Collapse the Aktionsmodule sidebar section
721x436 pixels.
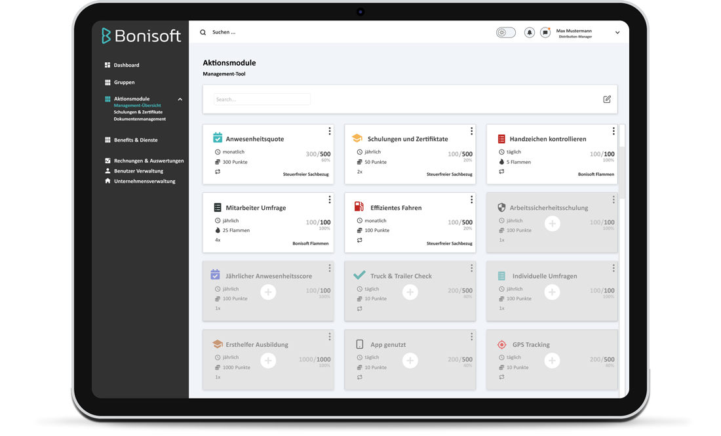click(x=180, y=100)
